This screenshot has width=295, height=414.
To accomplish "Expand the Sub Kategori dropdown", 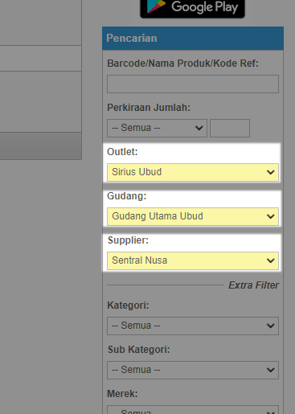I will [x=193, y=370].
